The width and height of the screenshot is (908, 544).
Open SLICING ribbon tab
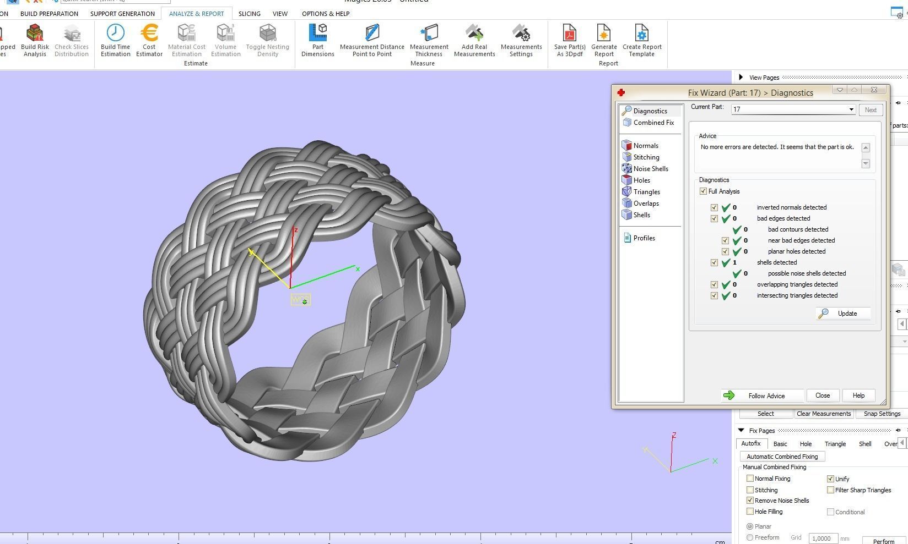250,14
